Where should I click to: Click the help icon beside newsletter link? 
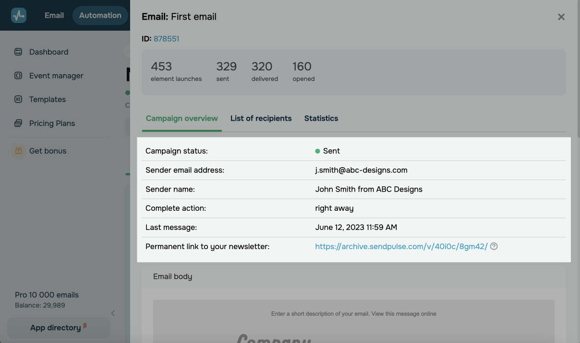coord(494,247)
